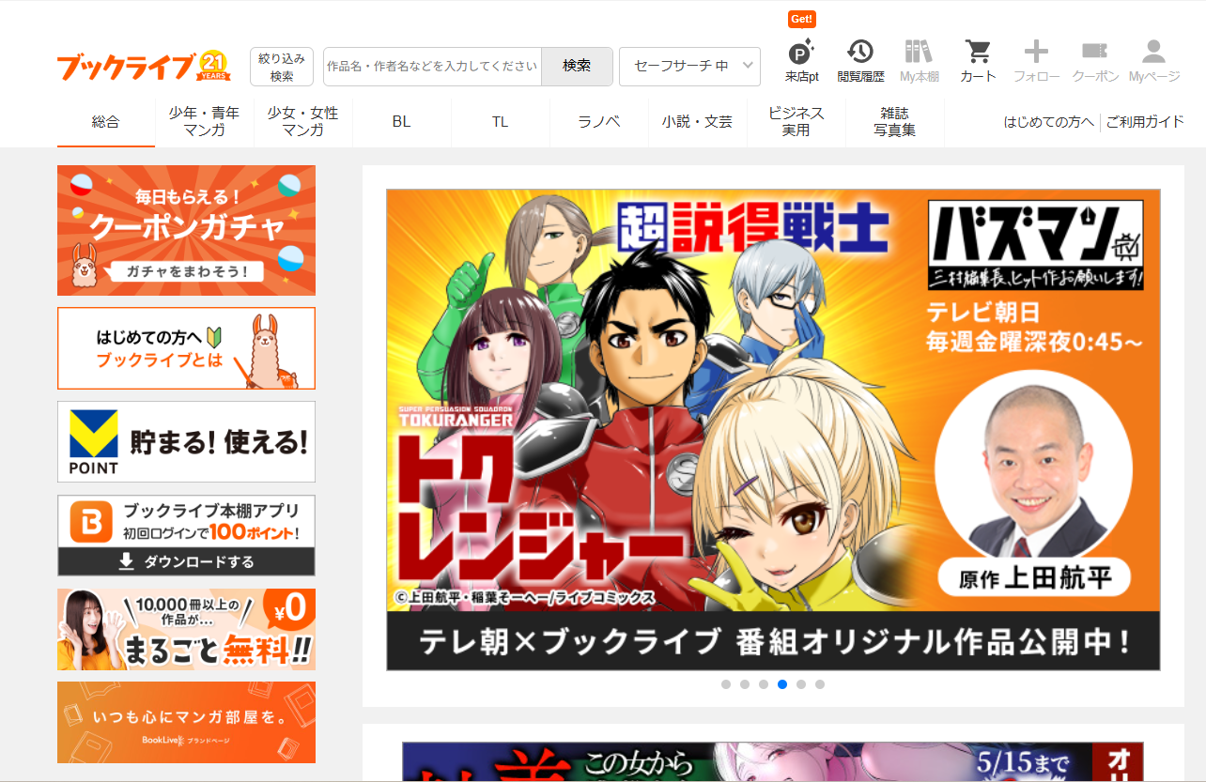Image resolution: width=1206 pixels, height=782 pixels.
Task: Click the 絞り込み検索 filter button
Action: pyautogui.click(x=282, y=67)
